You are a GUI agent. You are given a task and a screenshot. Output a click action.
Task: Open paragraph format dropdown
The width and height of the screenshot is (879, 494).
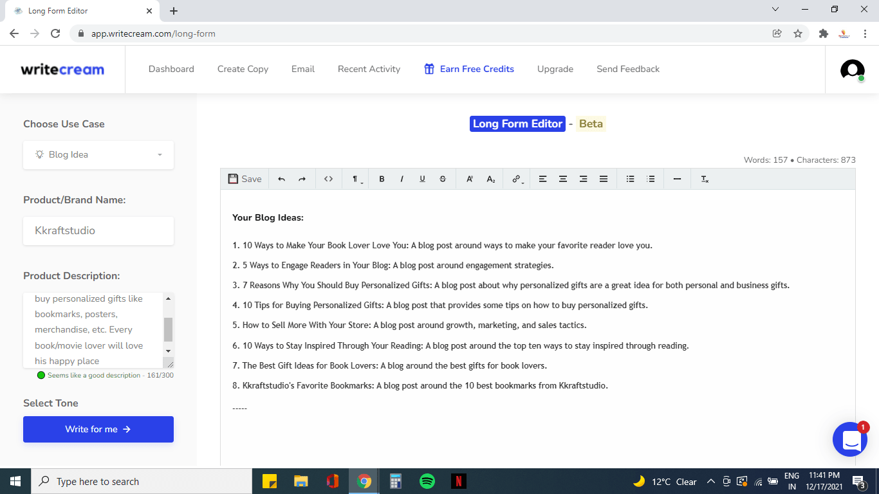pos(356,179)
